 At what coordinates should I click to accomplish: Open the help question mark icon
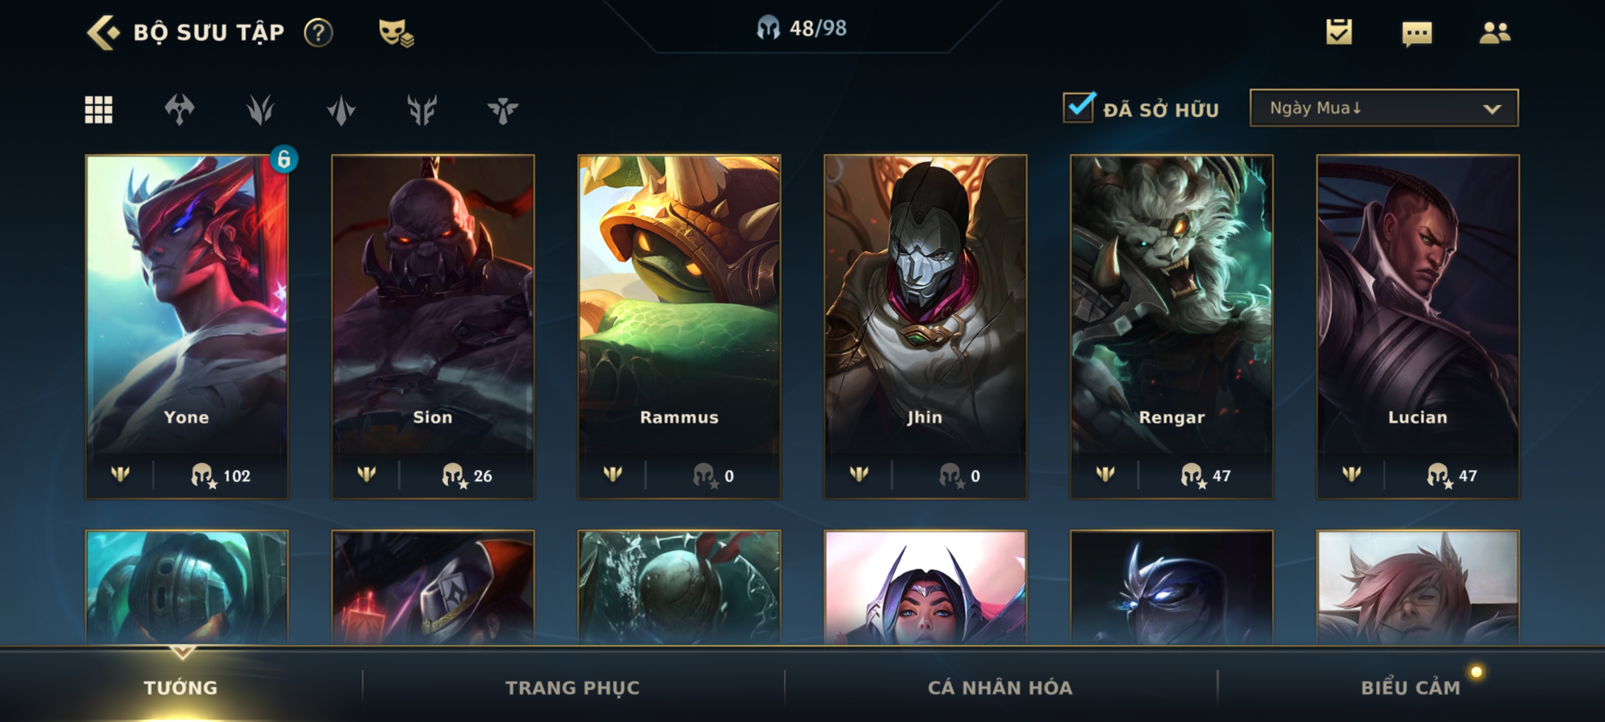point(318,33)
